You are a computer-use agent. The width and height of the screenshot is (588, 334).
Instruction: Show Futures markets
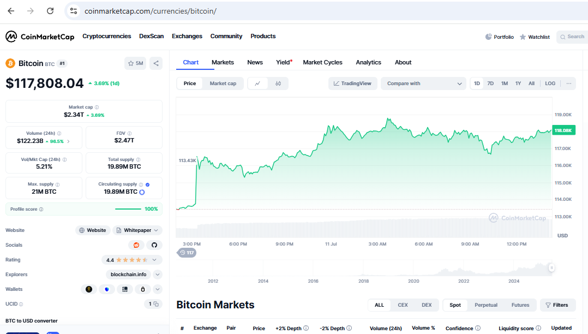[x=520, y=305]
